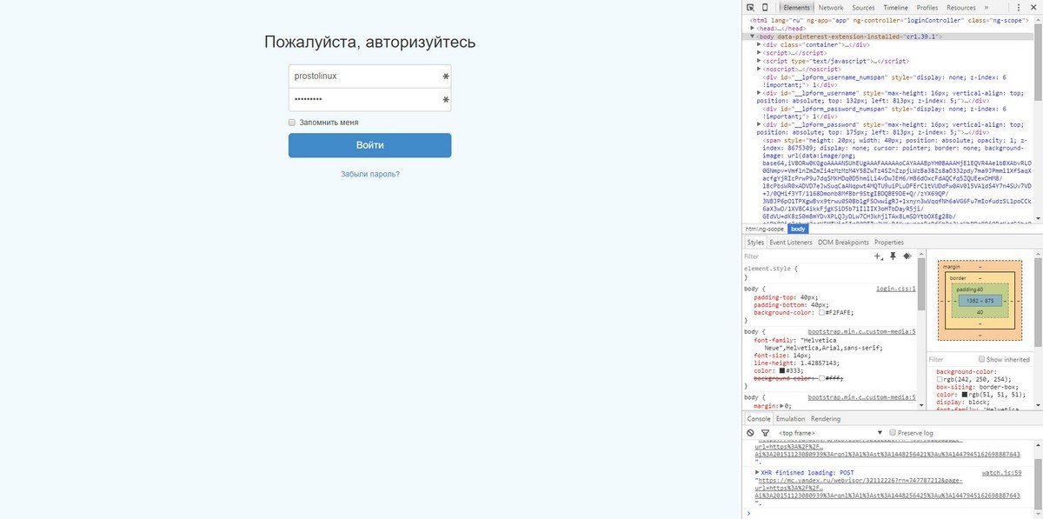Click the new style rule plus icon
Image resolution: width=1043 pixels, height=519 pixels.
[x=878, y=256]
